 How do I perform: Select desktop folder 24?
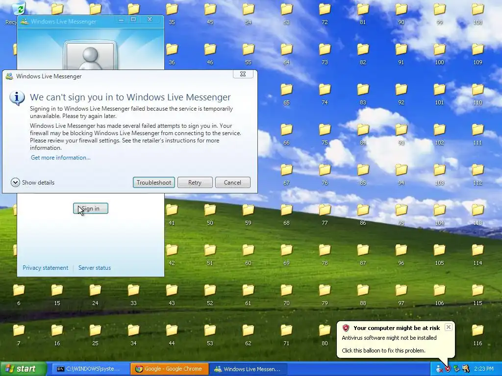pyautogui.click(x=95, y=295)
